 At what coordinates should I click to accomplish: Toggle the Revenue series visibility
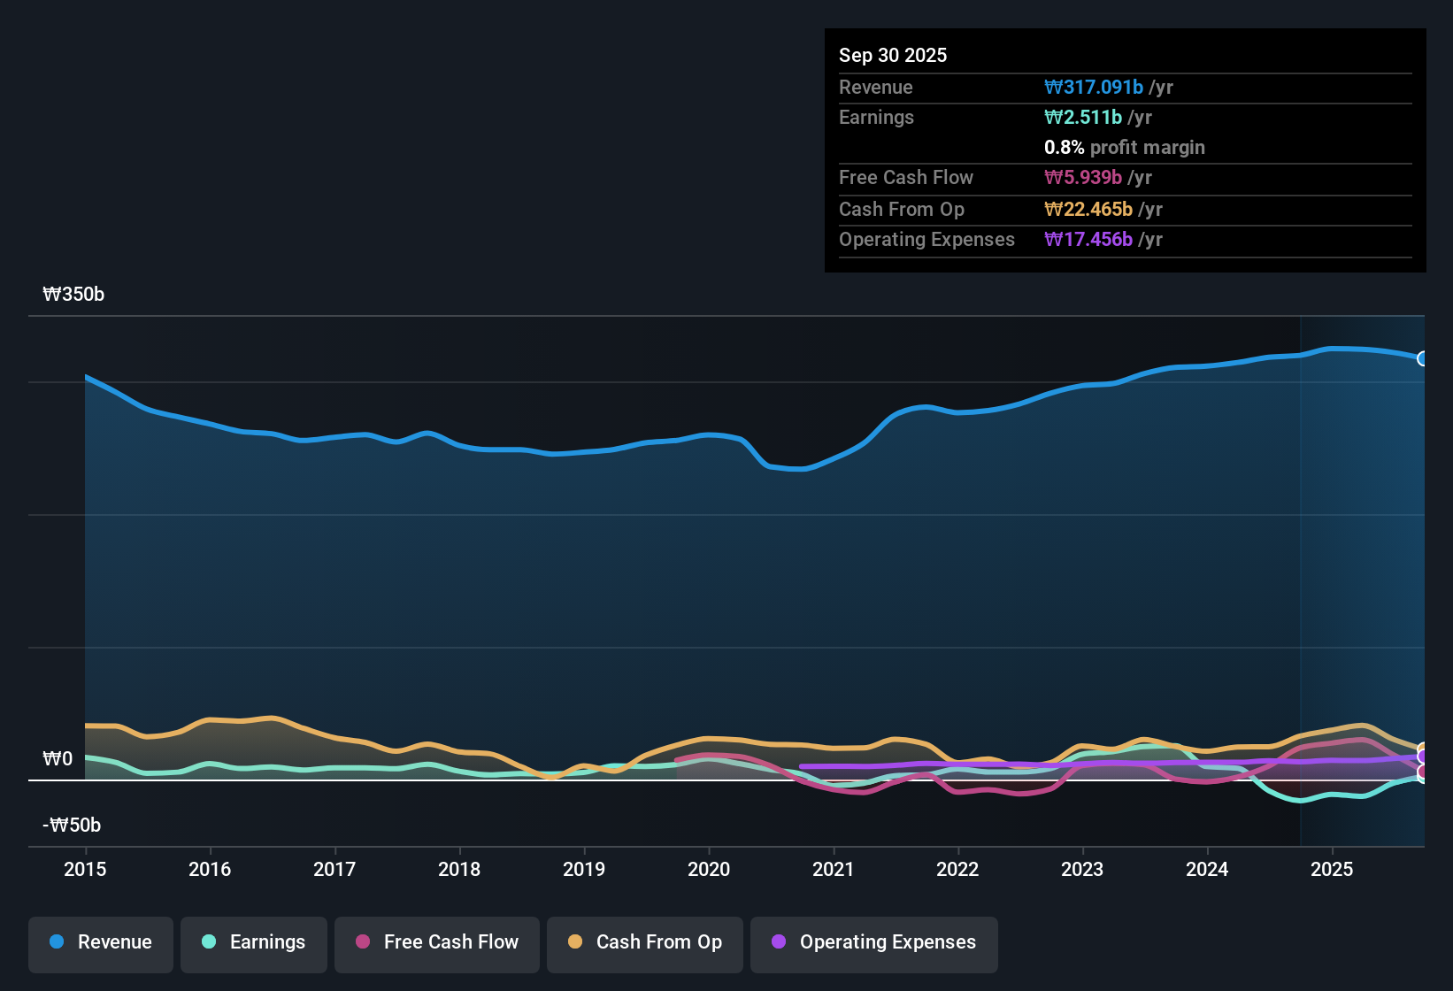[100, 942]
